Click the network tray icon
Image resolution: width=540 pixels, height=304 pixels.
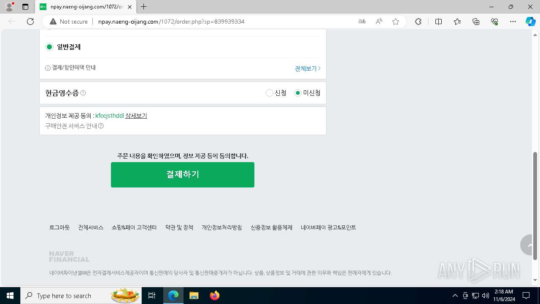475,296
